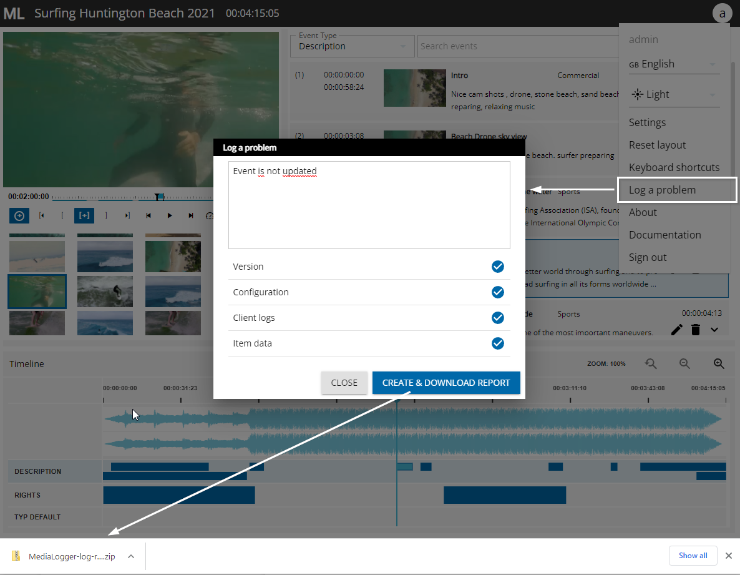Screen dimensions: 740x575
Task: Click the timeline zoom in magnifier
Action: [x=719, y=363]
